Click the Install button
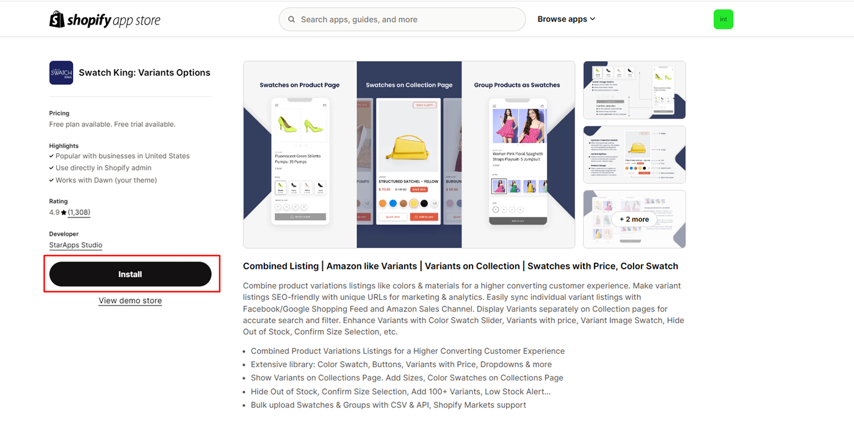The height and width of the screenshot is (427, 854). [130, 274]
